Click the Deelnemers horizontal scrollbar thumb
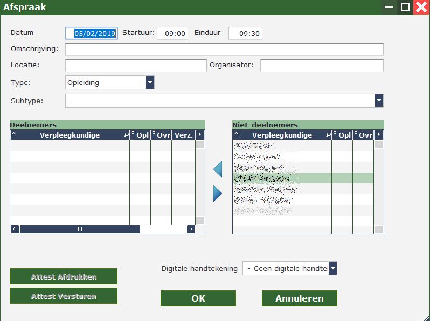The height and width of the screenshot is (321, 430). point(80,229)
